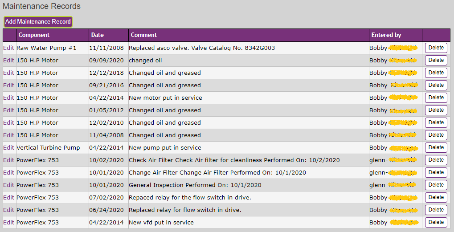Select the Entered by column header
The height and width of the screenshot is (232, 454).
point(386,35)
